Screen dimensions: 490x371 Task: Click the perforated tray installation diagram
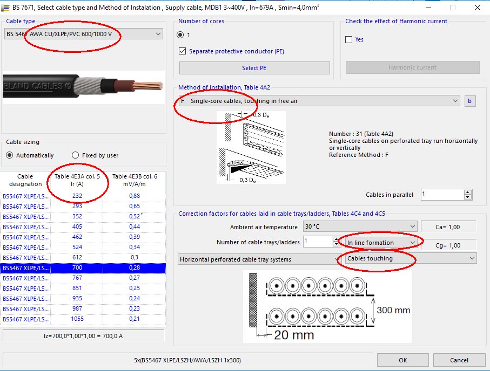(x=251, y=147)
